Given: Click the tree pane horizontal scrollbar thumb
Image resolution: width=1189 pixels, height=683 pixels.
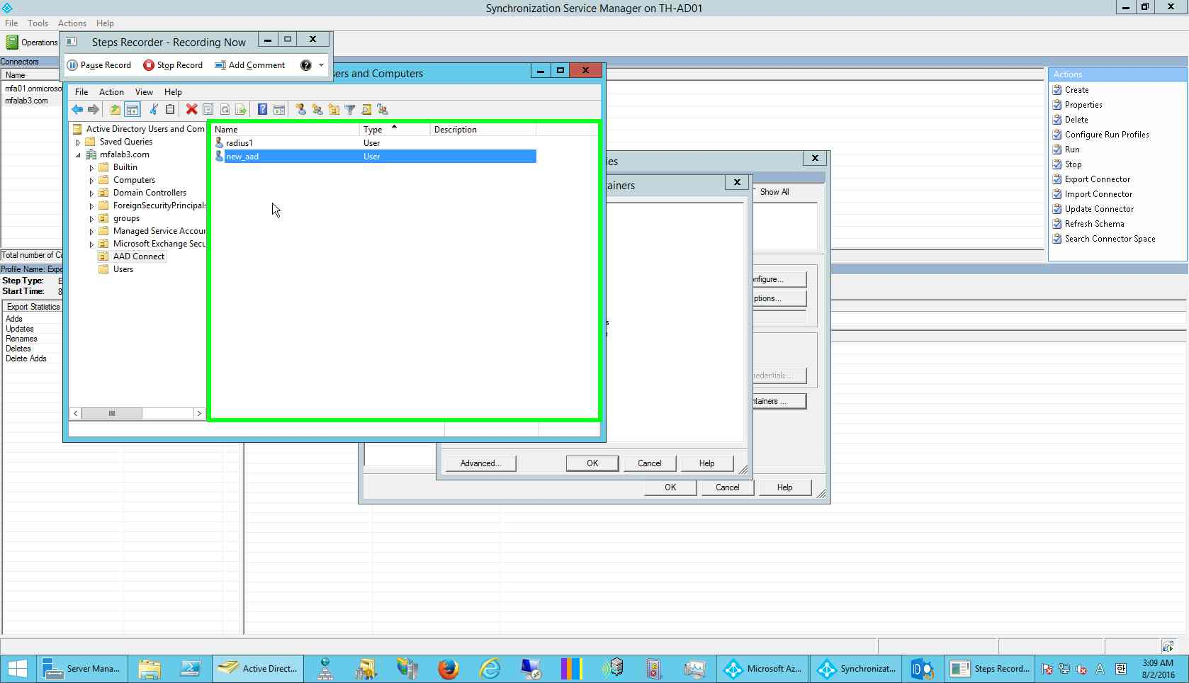Looking at the screenshot, I should pos(111,413).
